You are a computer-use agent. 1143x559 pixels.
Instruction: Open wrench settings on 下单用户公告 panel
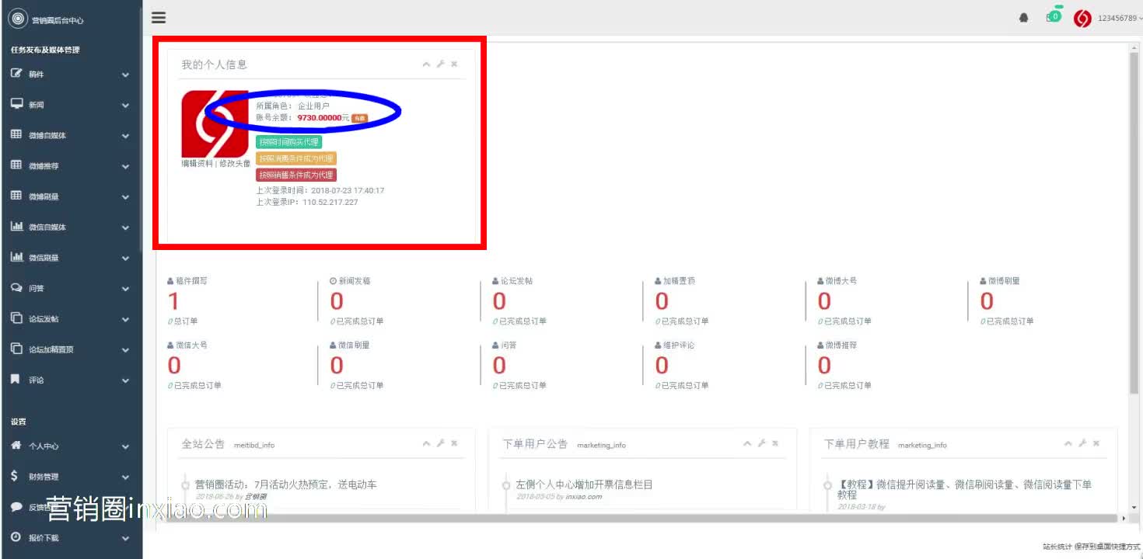tap(761, 443)
